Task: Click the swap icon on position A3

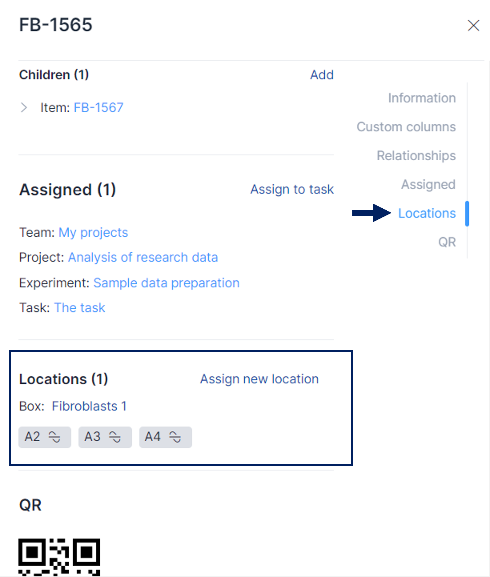Action: click(x=115, y=437)
